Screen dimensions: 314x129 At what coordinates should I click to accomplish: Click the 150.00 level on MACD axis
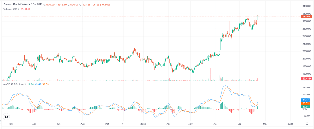tap(306, 88)
